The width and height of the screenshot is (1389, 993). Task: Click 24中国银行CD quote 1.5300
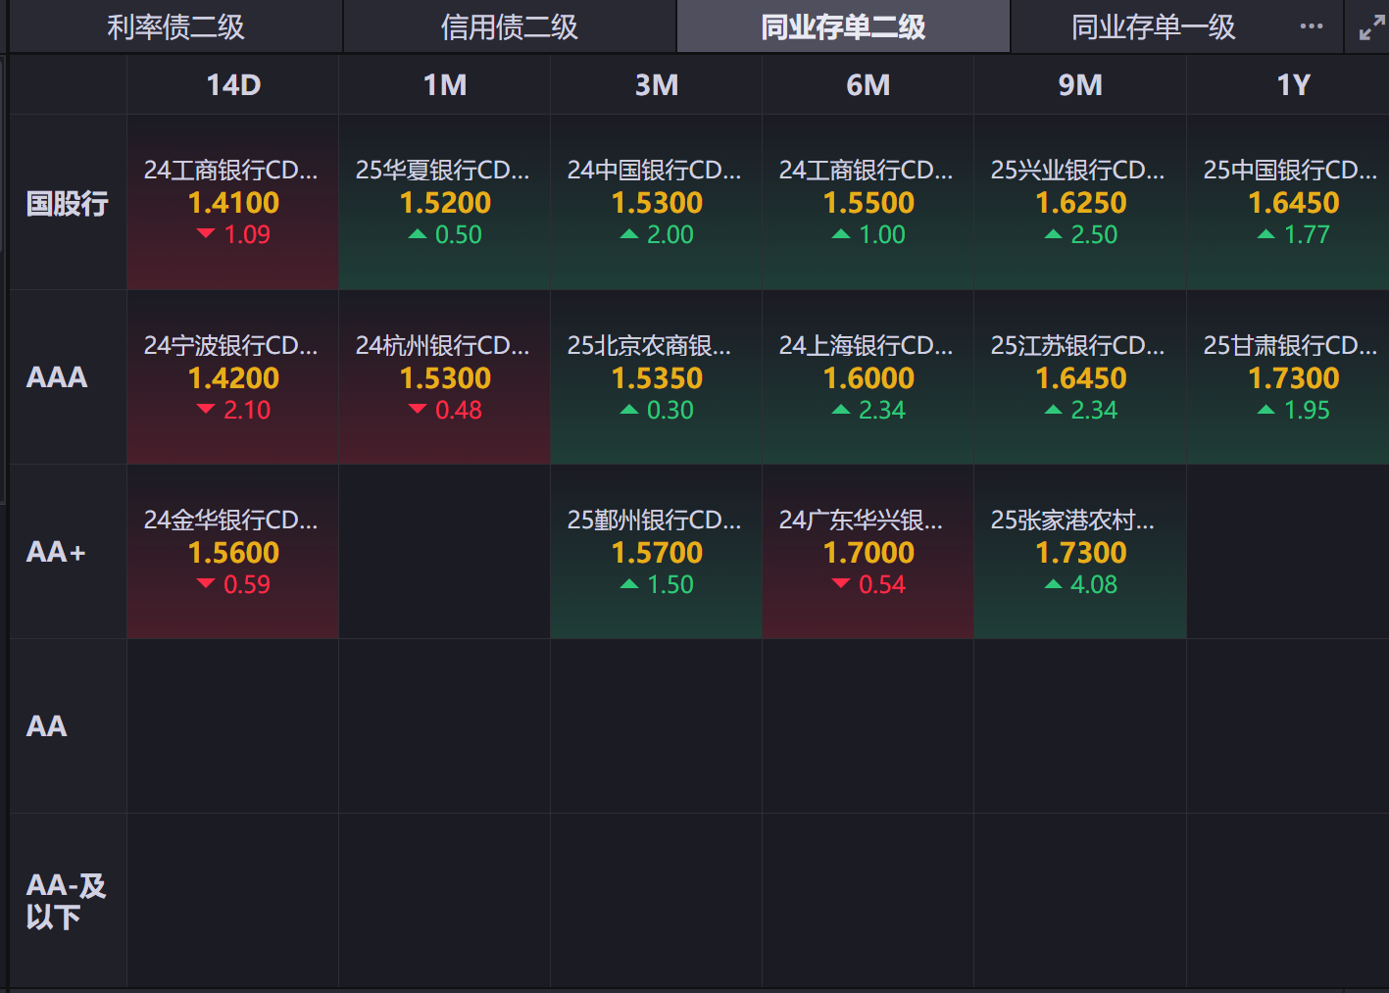coord(657,203)
